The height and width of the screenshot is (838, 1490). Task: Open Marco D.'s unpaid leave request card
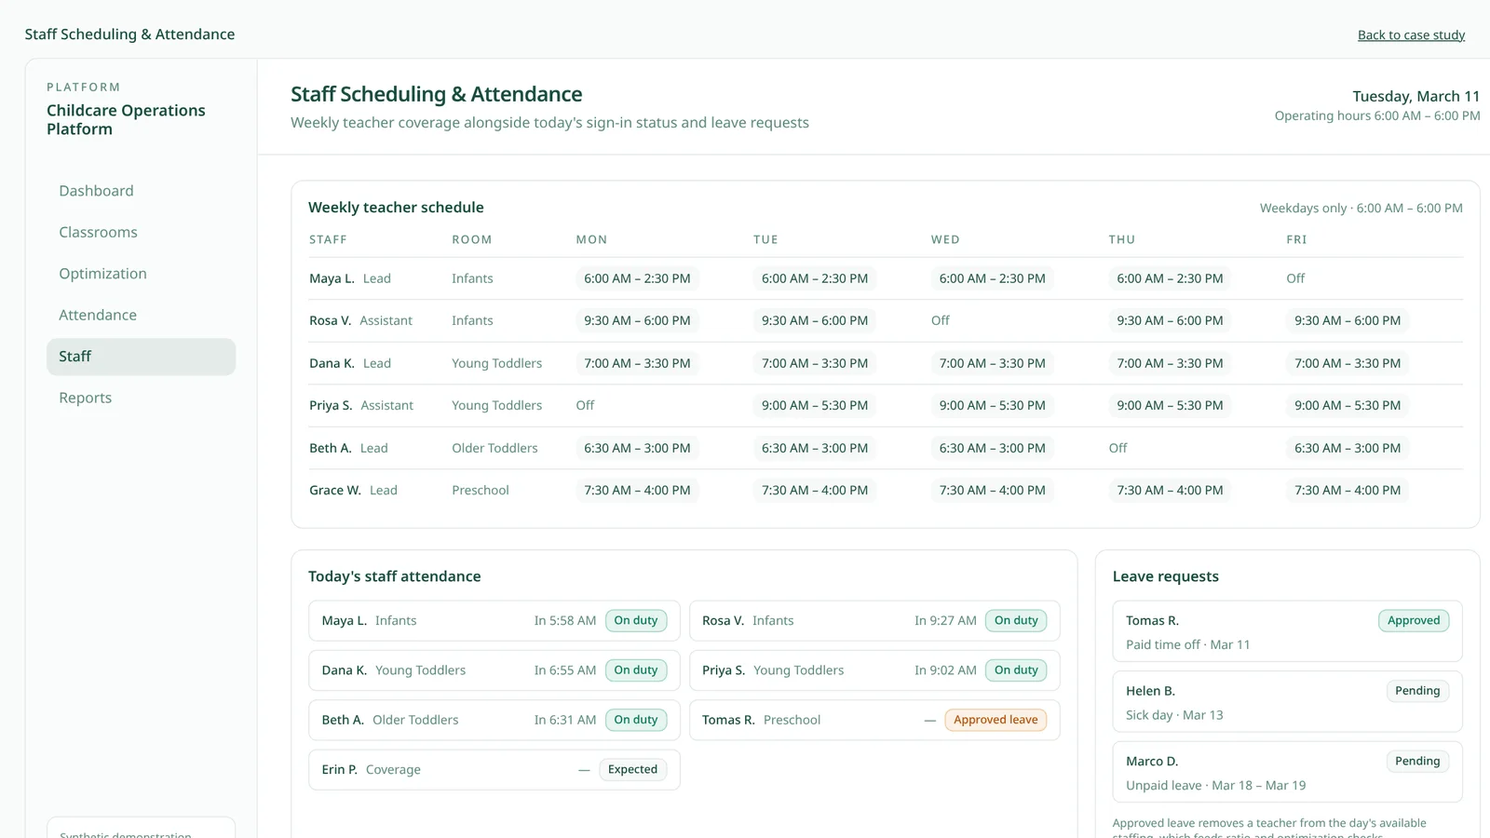[x=1287, y=772]
